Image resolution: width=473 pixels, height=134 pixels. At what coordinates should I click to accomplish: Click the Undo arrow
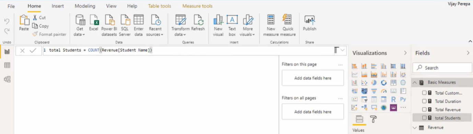point(7,21)
